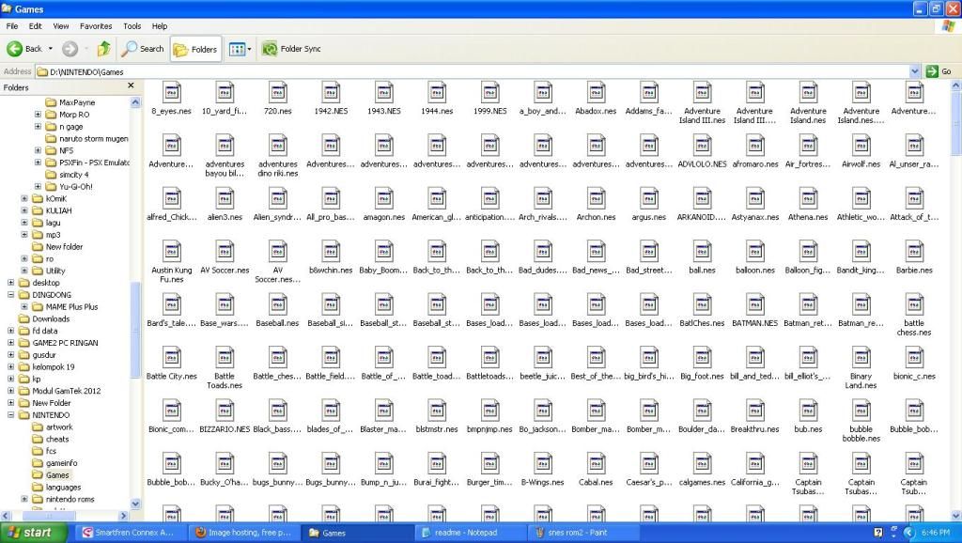Image resolution: width=962 pixels, height=543 pixels.
Task: Open the Address bar dropdown arrow
Action: (915, 71)
